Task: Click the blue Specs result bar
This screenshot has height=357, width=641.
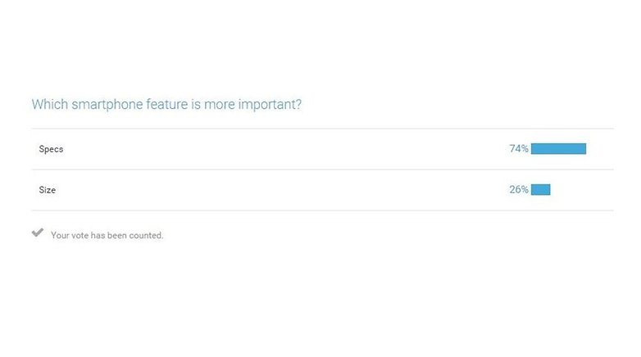Action: 558,149
